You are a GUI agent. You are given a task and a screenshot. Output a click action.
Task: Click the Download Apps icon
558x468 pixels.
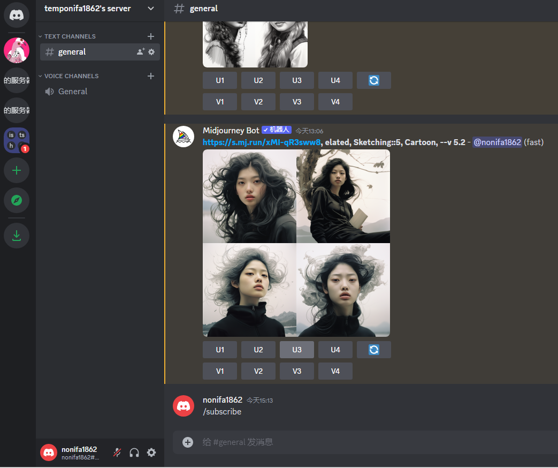tap(17, 236)
